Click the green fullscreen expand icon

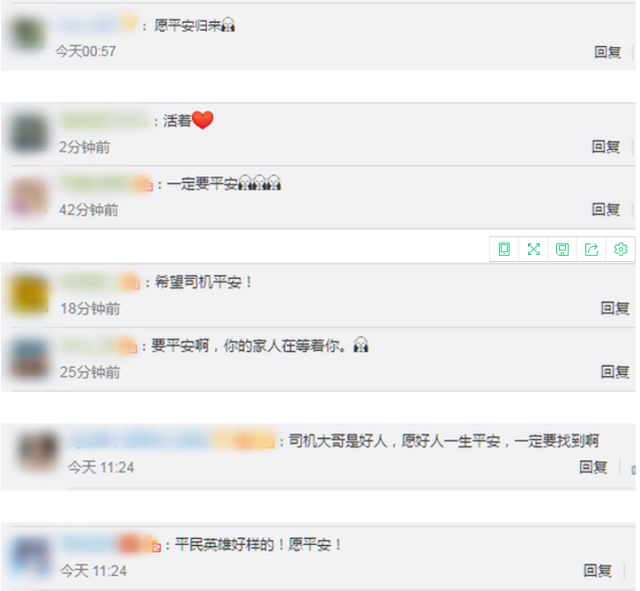pyautogui.click(x=533, y=249)
